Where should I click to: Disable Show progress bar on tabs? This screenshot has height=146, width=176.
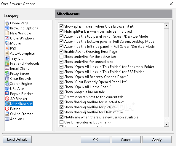61,92
